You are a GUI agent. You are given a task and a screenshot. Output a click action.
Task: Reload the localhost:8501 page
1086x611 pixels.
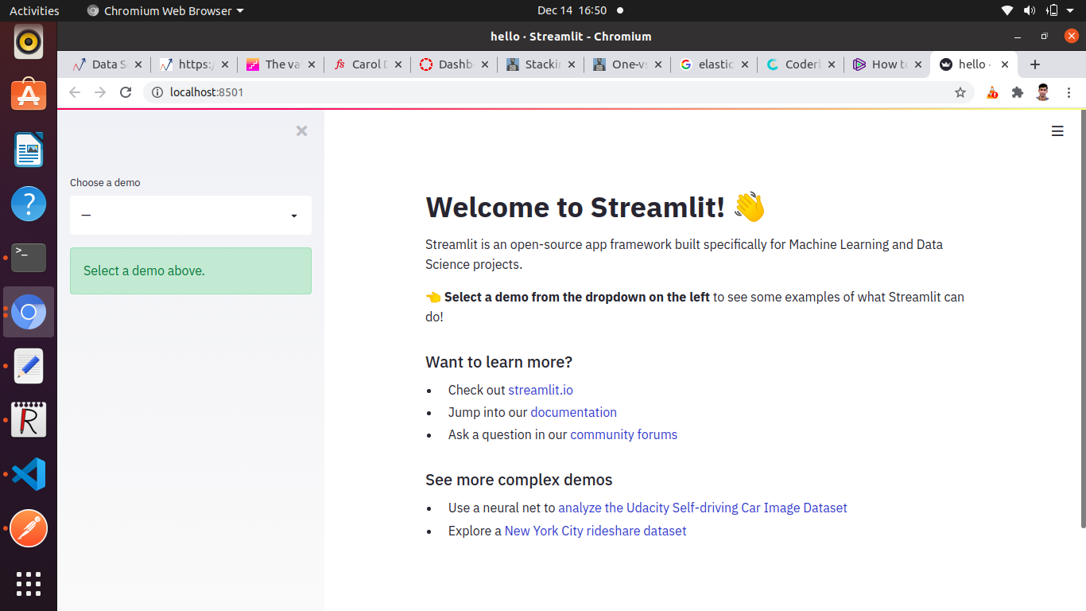(126, 92)
